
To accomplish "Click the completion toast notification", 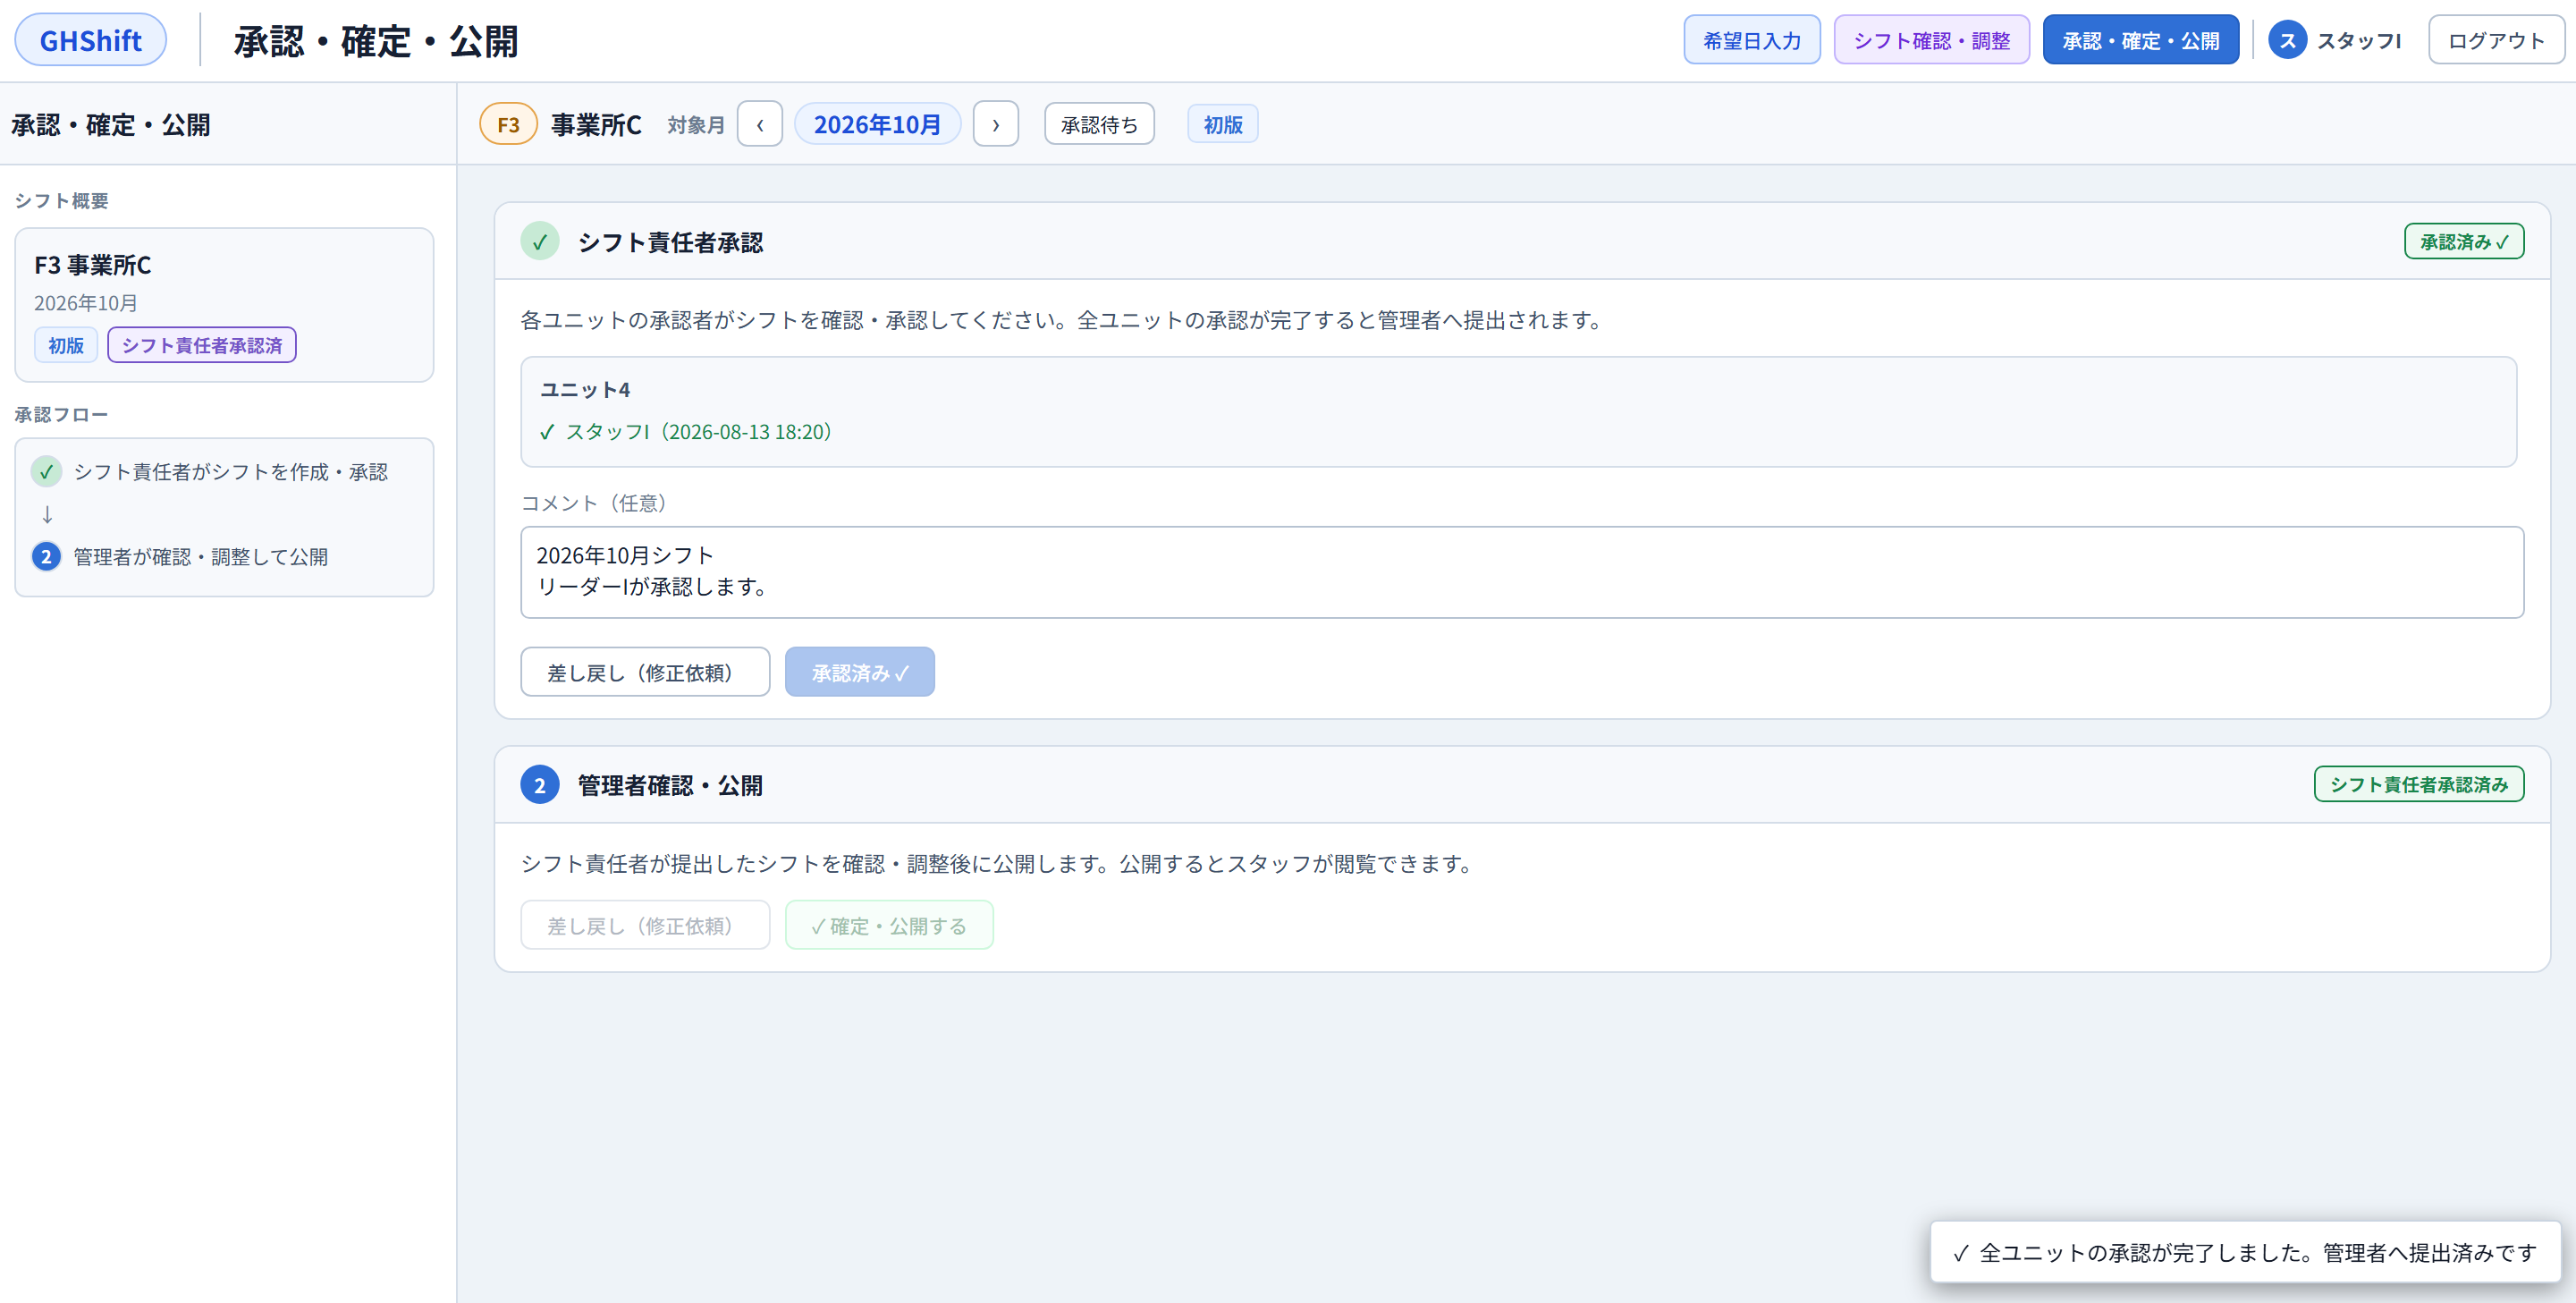I will coord(2245,1252).
